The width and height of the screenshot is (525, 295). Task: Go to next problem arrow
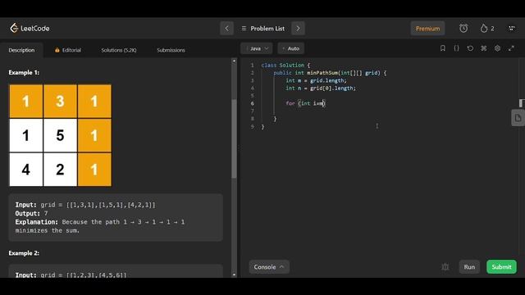pyautogui.click(x=298, y=29)
